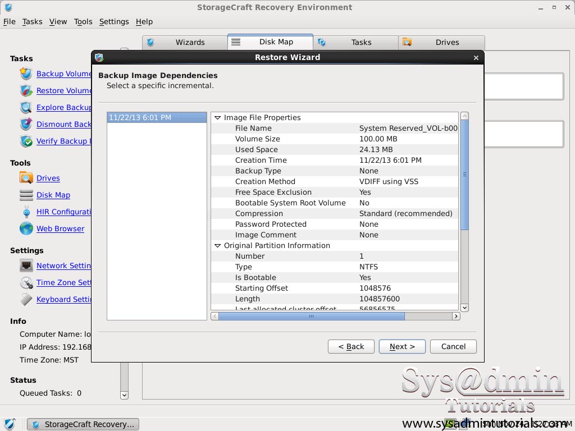Click the Verify Backup Image icon
The image size is (575, 431).
[26, 141]
